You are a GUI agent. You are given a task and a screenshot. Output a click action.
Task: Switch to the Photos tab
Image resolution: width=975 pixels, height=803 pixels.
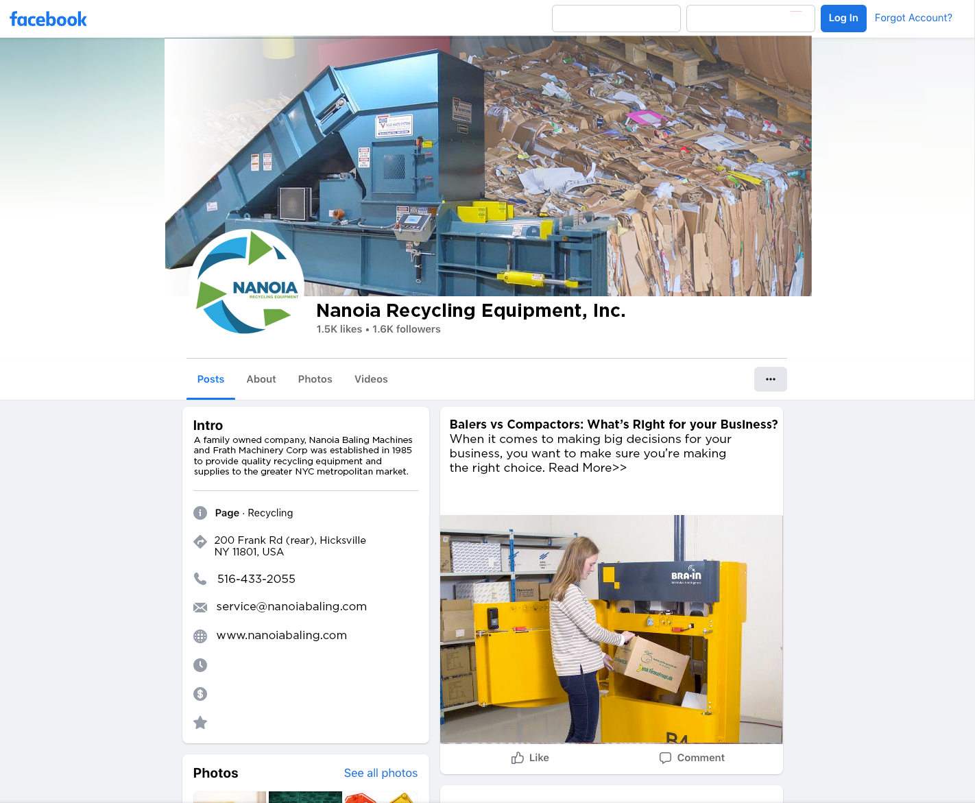[315, 379]
